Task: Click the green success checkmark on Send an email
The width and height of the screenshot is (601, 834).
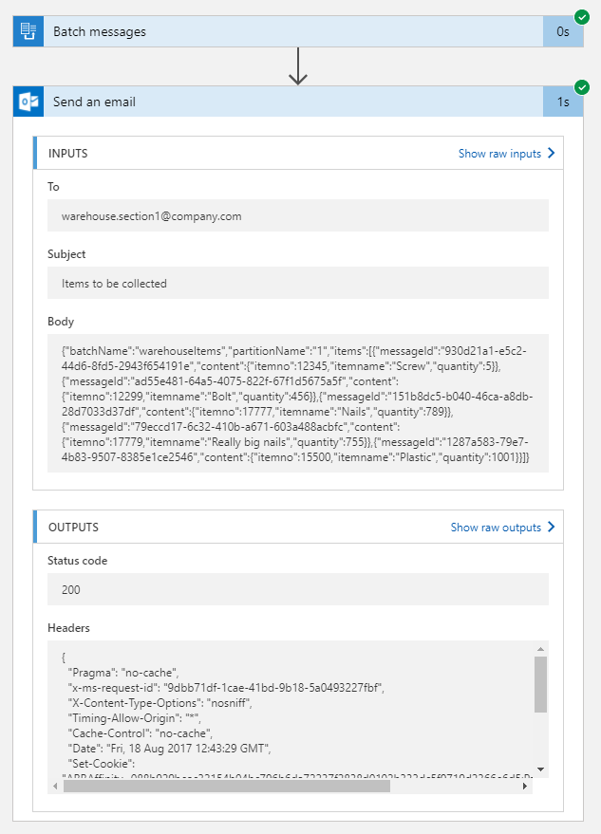Action: pos(581,87)
